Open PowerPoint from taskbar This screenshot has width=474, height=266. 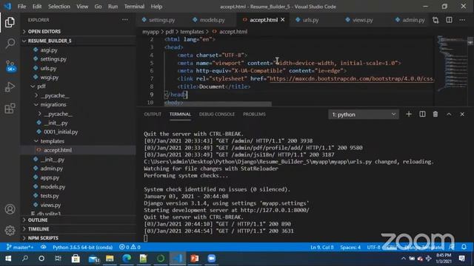(195, 259)
